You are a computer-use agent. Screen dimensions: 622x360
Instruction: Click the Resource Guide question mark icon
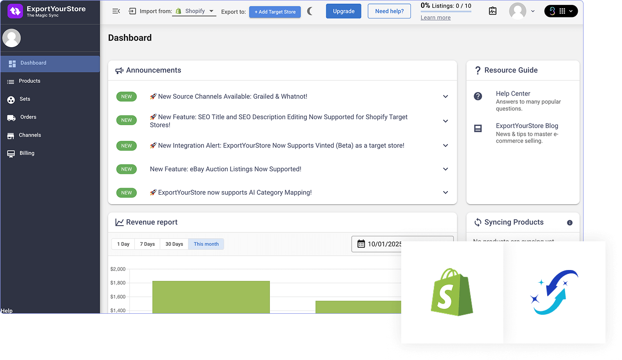click(478, 71)
